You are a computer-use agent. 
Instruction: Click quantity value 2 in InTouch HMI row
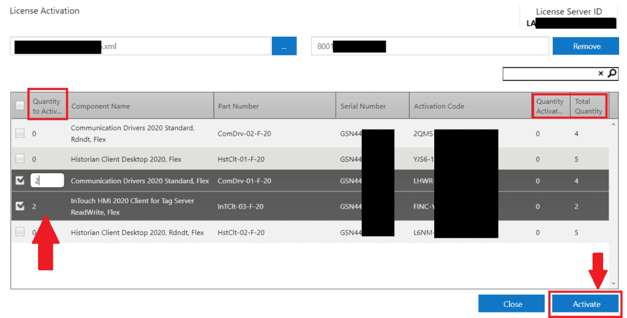tap(34, 207)
